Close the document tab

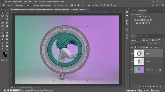point(88,9)
